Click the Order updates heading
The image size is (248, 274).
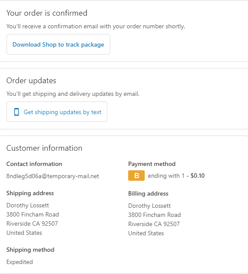pyautogui.click(x=31, y=81)
